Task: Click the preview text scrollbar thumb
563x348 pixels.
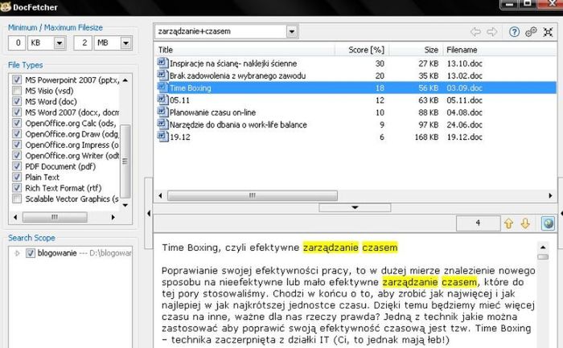Action: coord(543,256)
